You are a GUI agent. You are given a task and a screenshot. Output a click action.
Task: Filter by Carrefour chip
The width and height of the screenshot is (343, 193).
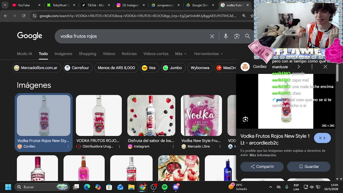click(x=78, y=68)
